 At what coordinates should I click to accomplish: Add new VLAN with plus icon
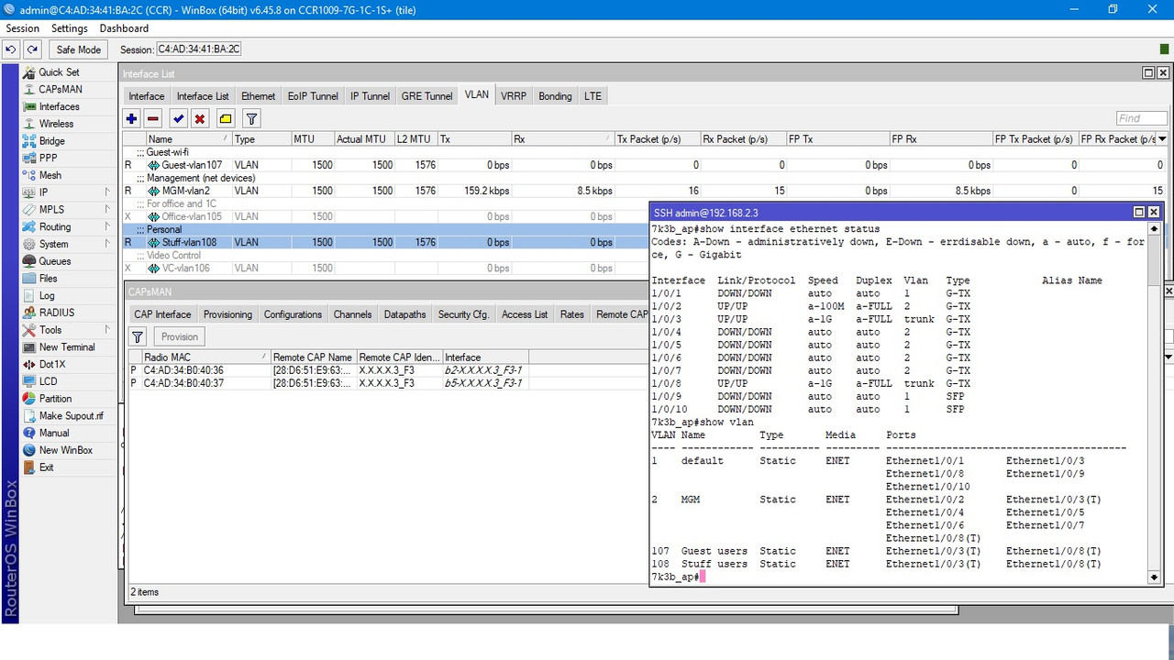pyautogui.click(x=131, y=119)
